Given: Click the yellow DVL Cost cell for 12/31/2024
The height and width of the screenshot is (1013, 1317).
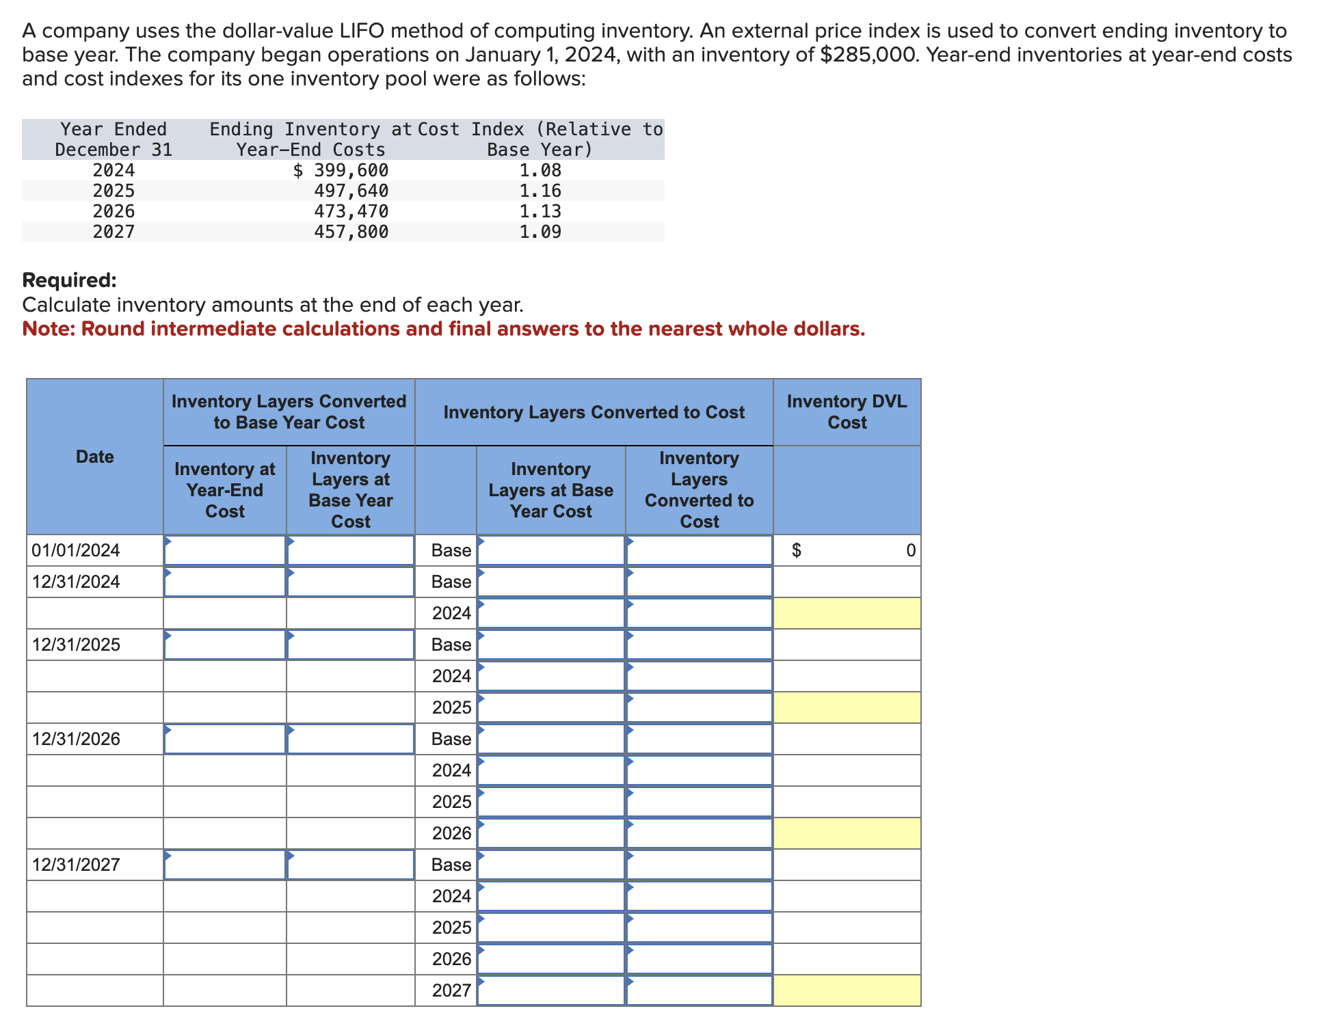Looking at the screenshot, I should coord(847,613).
